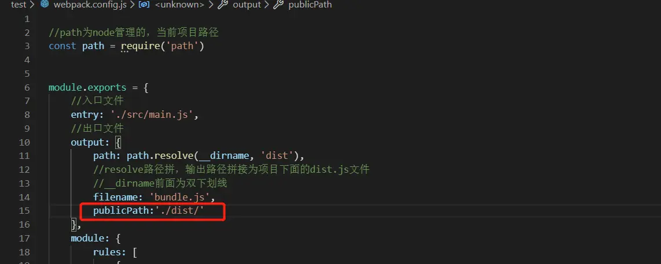
Task: Click the wrench icon beside publicPath breadcrumb
Action: [x=278, y=5]
